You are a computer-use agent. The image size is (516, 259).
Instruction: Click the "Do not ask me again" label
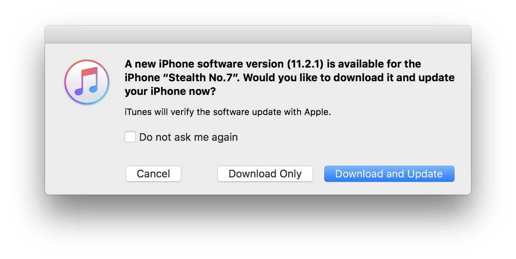(x=188, y=137)
